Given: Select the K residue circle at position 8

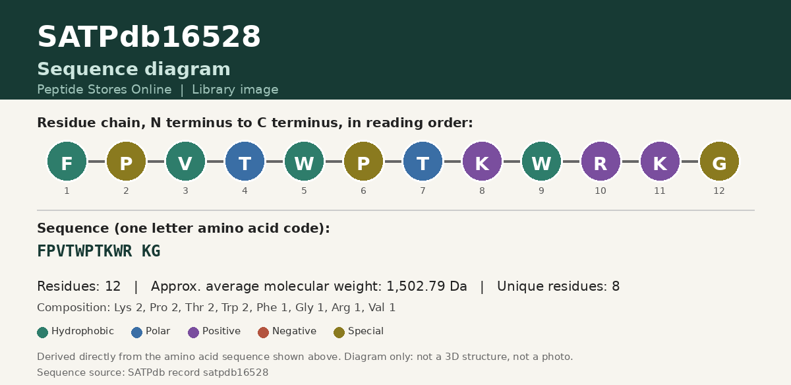Looking at the screenshot, I should coord(482,162).
